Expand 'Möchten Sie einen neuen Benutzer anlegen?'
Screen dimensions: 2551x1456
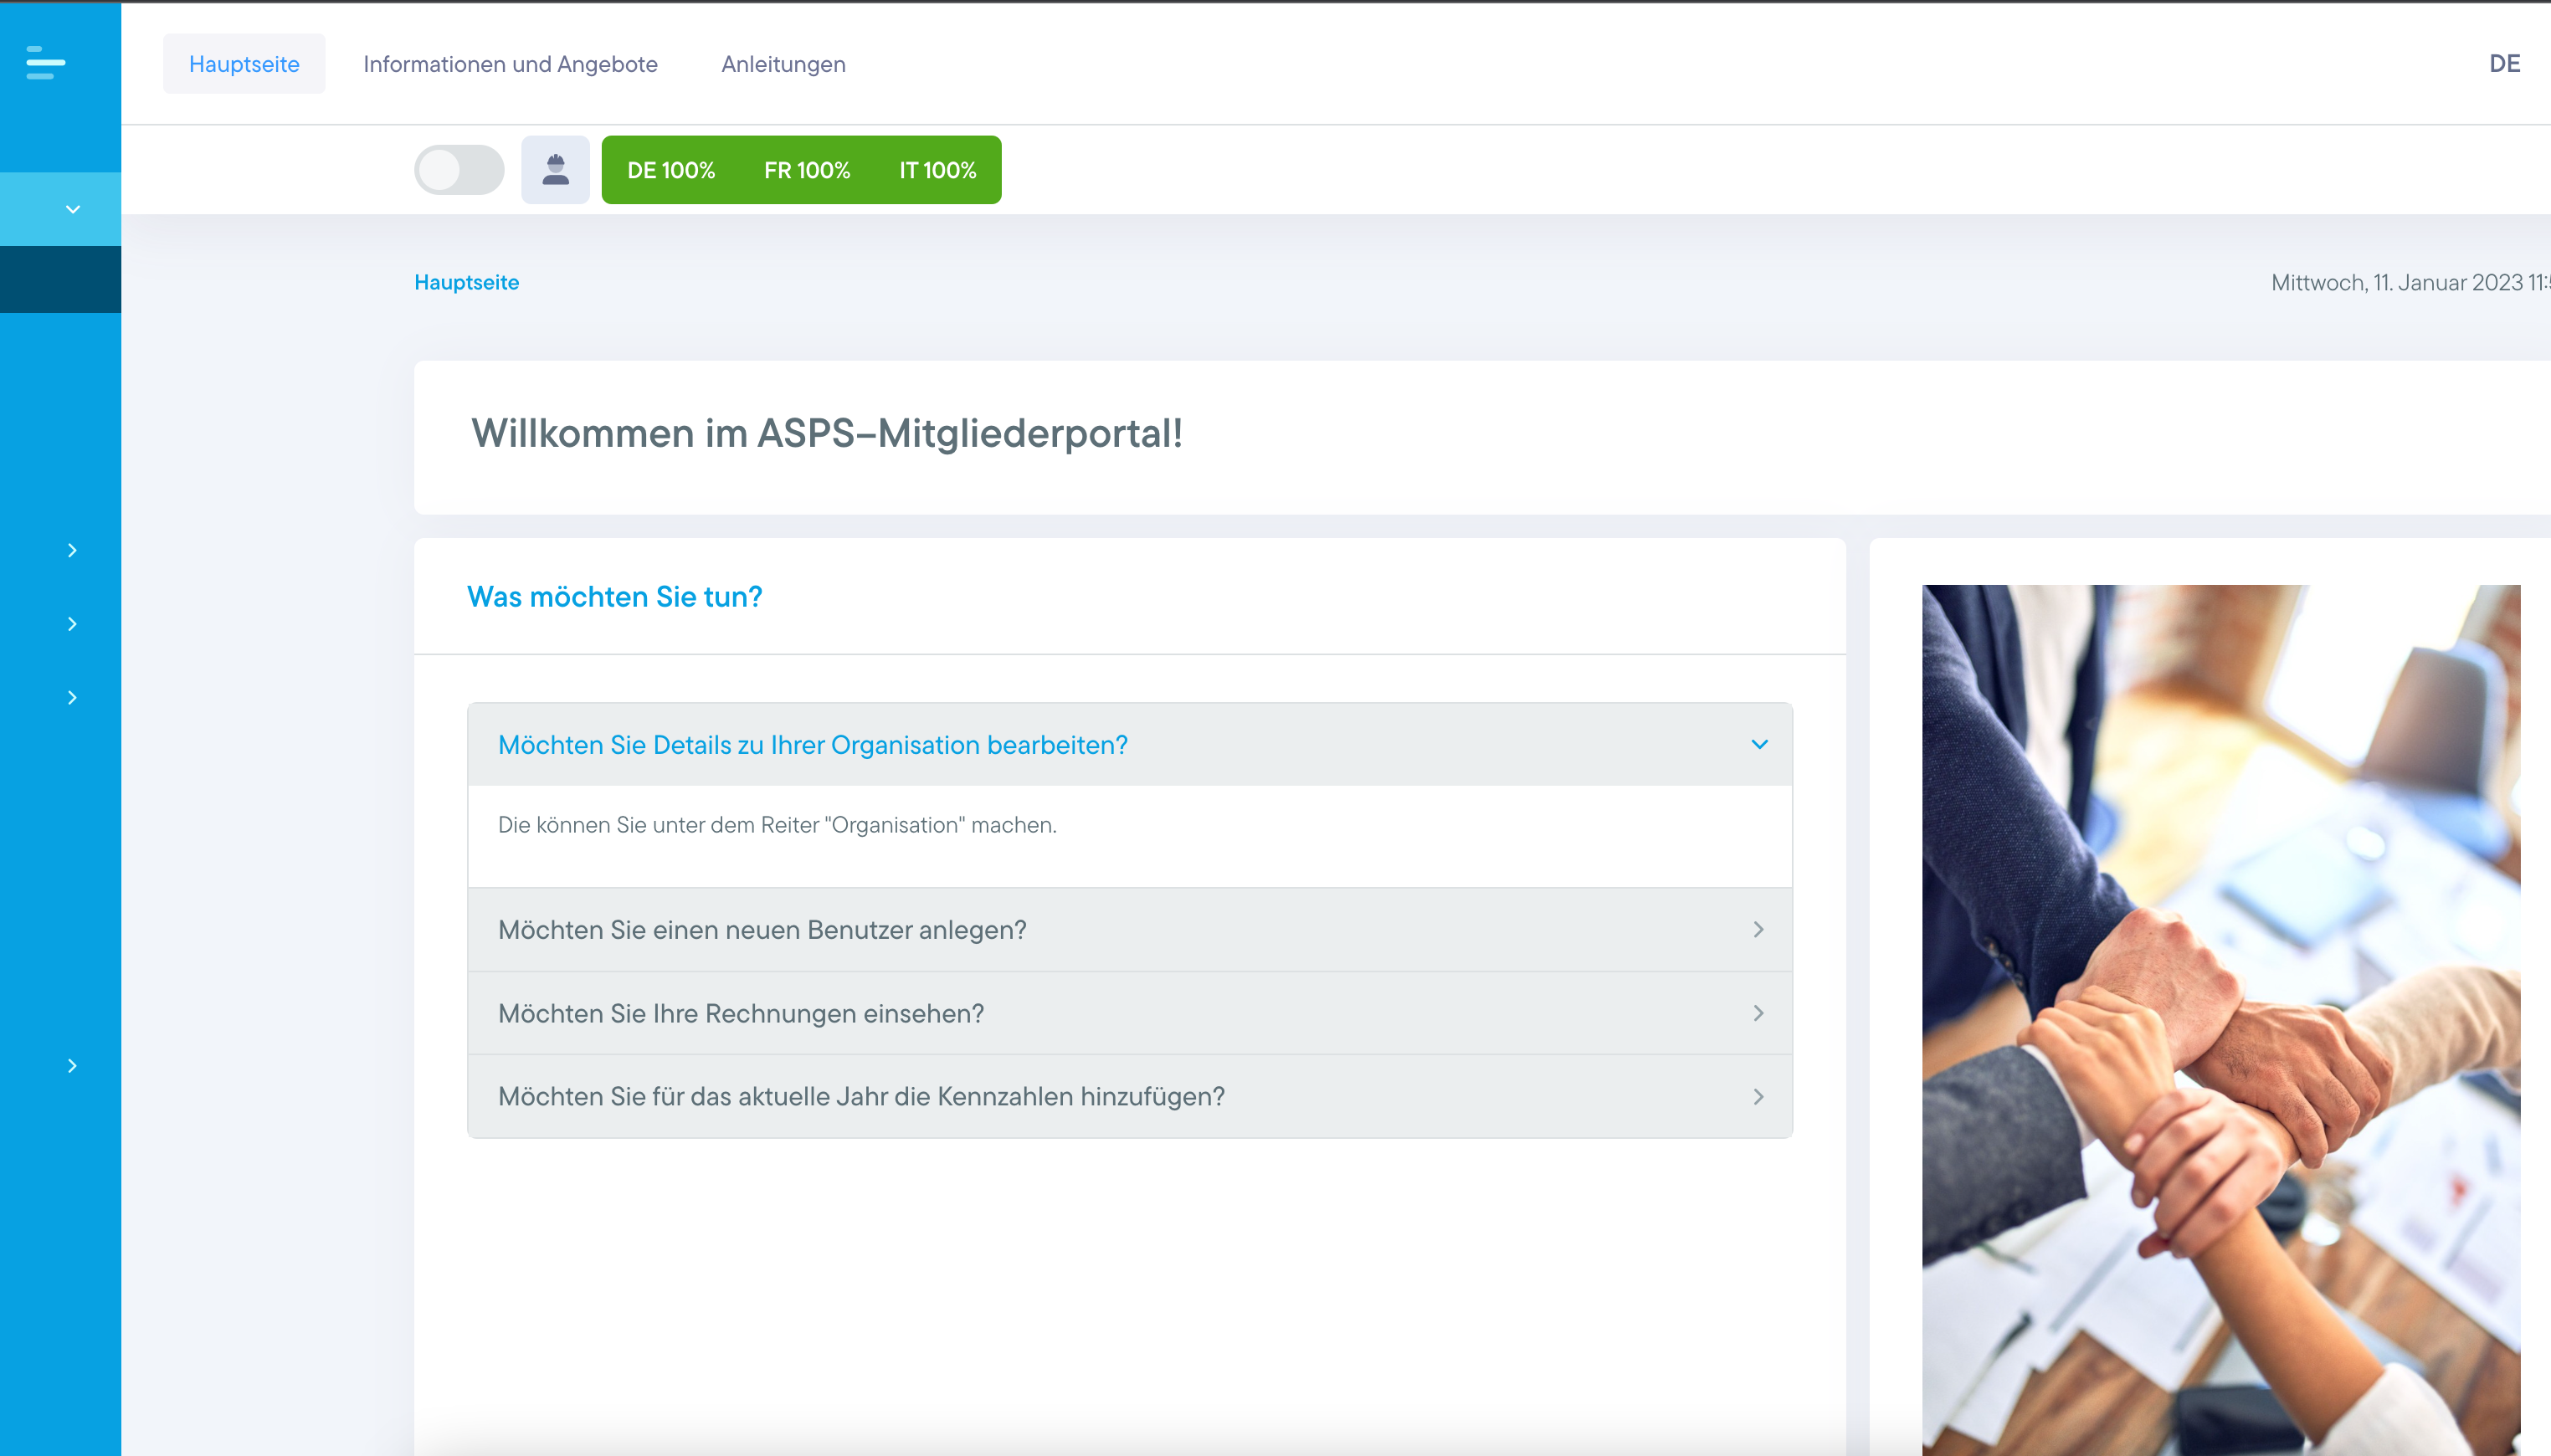pyautogui.click(x=762, y=930)
